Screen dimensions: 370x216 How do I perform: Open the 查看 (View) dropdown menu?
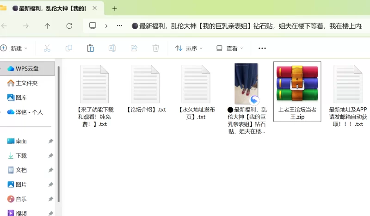point(229,48)
